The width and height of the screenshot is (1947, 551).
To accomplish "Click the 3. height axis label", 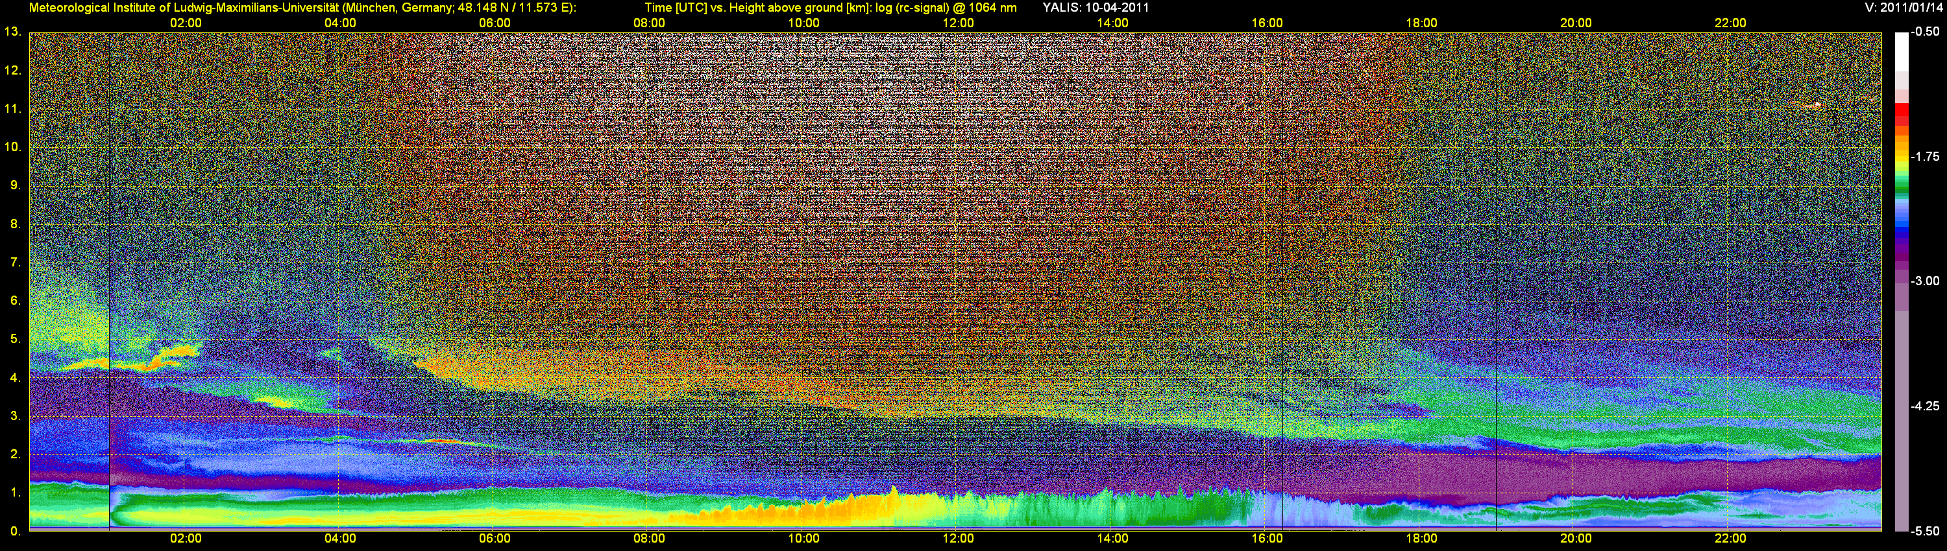I will tap(15, 416).
